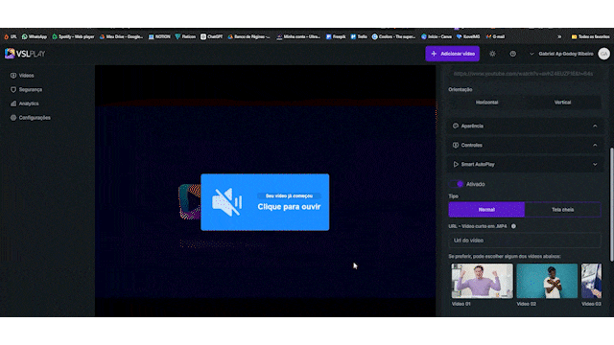Image resolution: width=614 pixels, height=345 pixels.
Task: Open Spotify Web player bookmark
Action: point(73,36)
